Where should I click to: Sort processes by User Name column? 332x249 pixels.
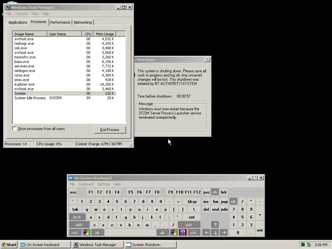[x=65, y=34]
